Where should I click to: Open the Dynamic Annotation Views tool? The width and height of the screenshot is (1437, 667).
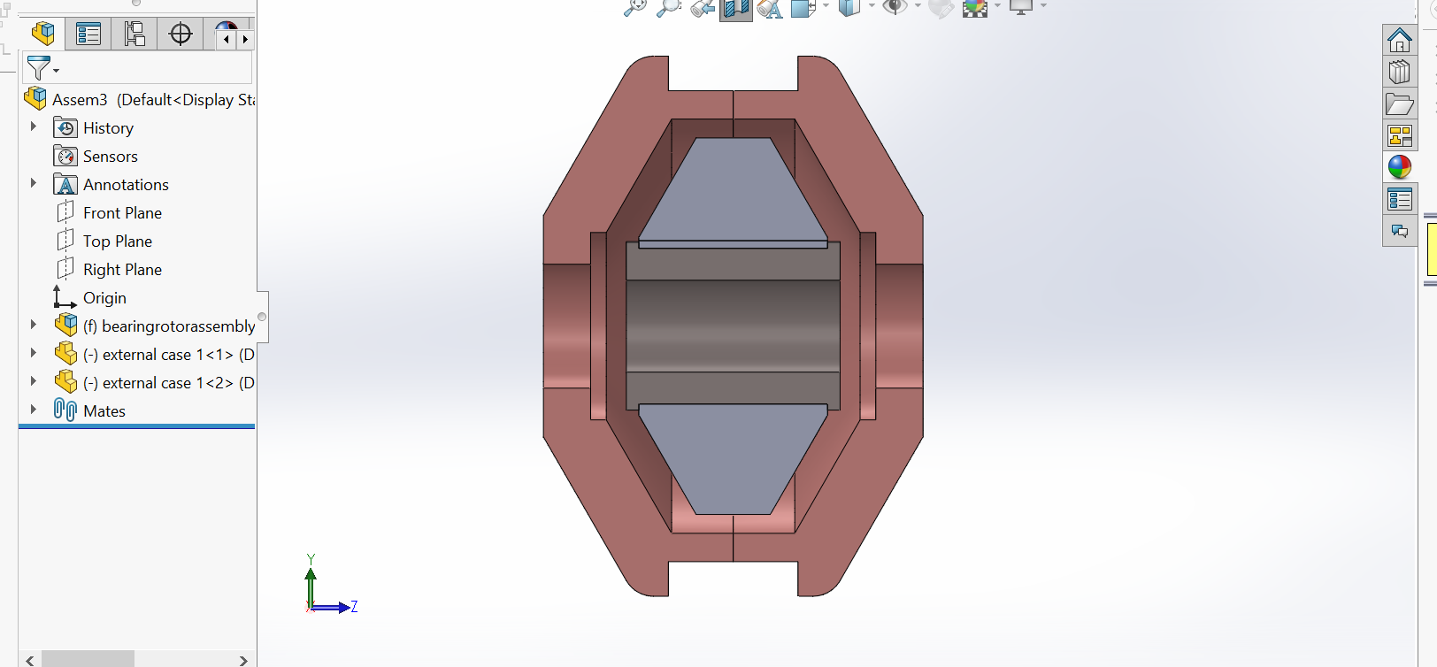770,8
